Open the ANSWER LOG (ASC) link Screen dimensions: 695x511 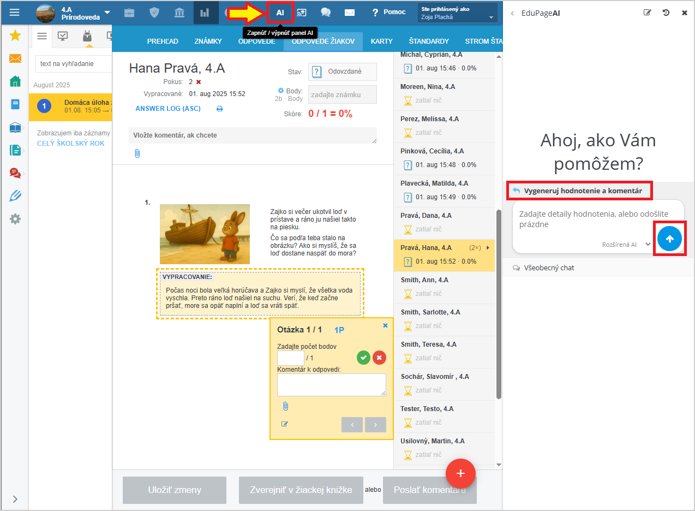[x=168, y=109]
